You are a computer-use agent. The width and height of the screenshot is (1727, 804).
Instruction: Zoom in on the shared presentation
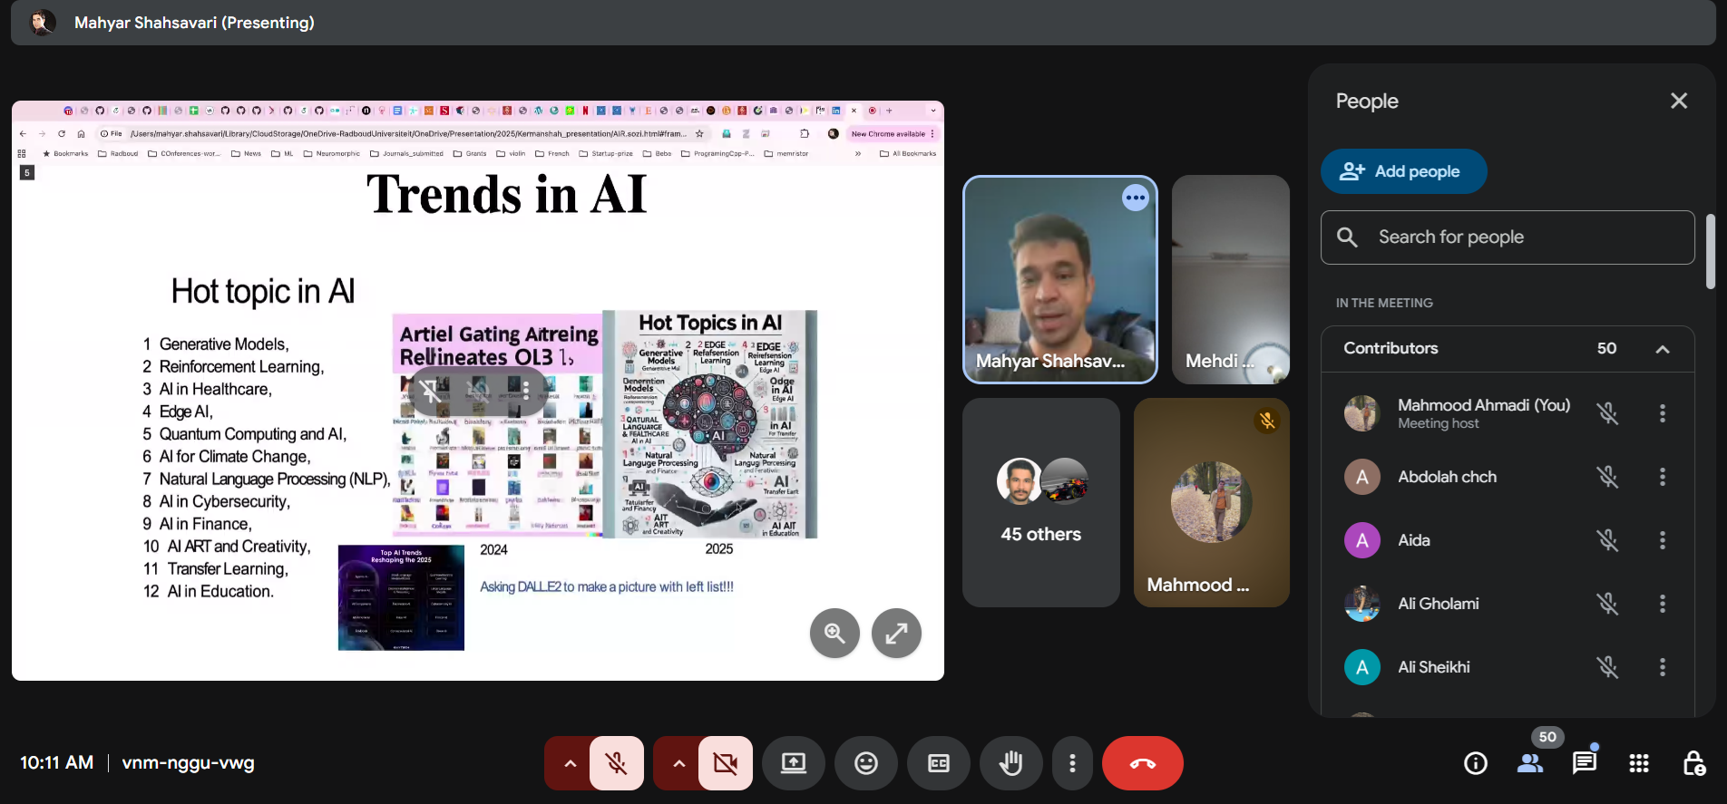point(834,633)
